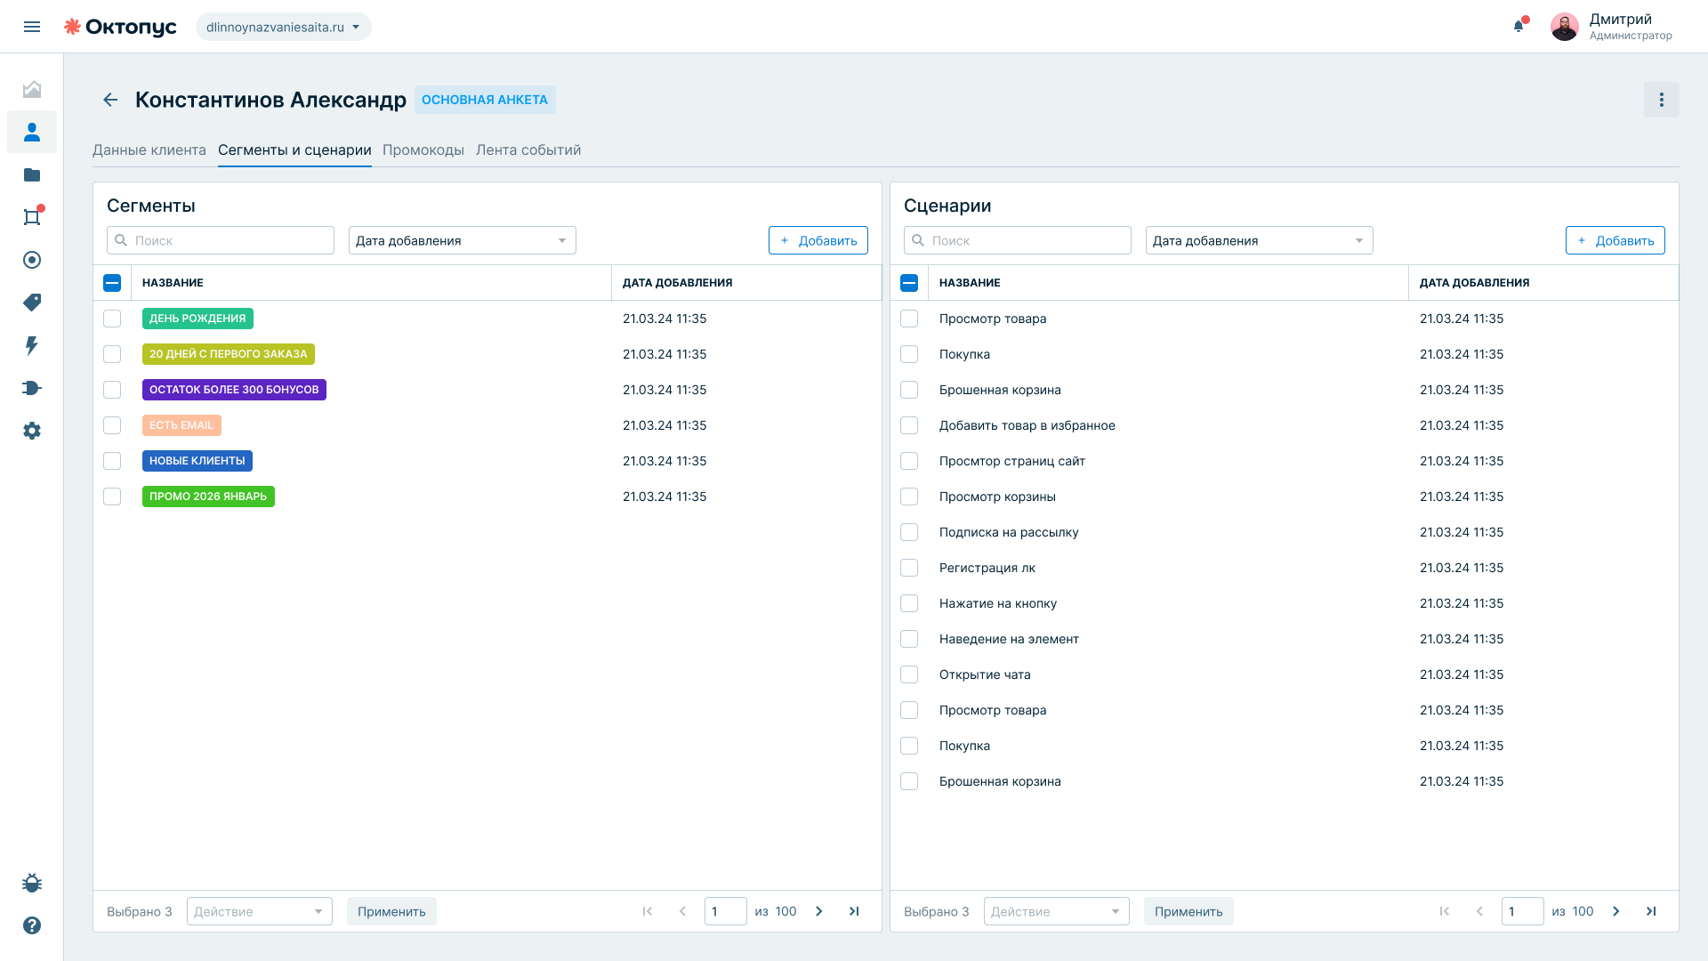The width and height of the screenshot is (1708, 961).
Task: Switch to the Промокоды tab
Action: pyautogui.click(x=423, y=149)
